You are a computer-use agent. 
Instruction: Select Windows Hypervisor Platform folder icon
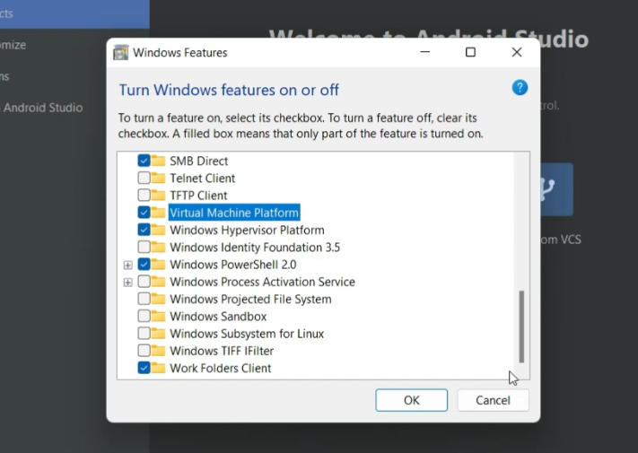click(158, 231)
